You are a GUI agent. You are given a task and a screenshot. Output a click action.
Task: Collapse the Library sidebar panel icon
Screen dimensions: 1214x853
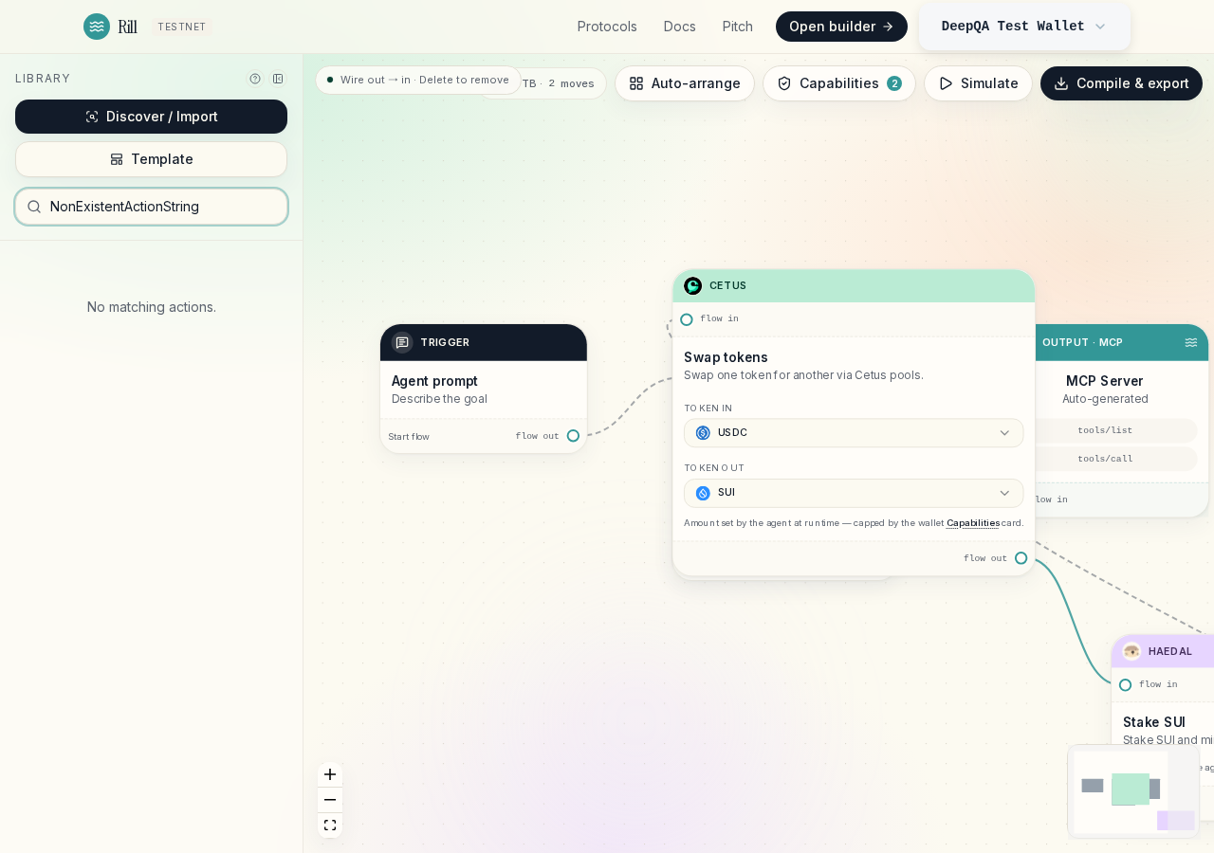coord(278,79)
